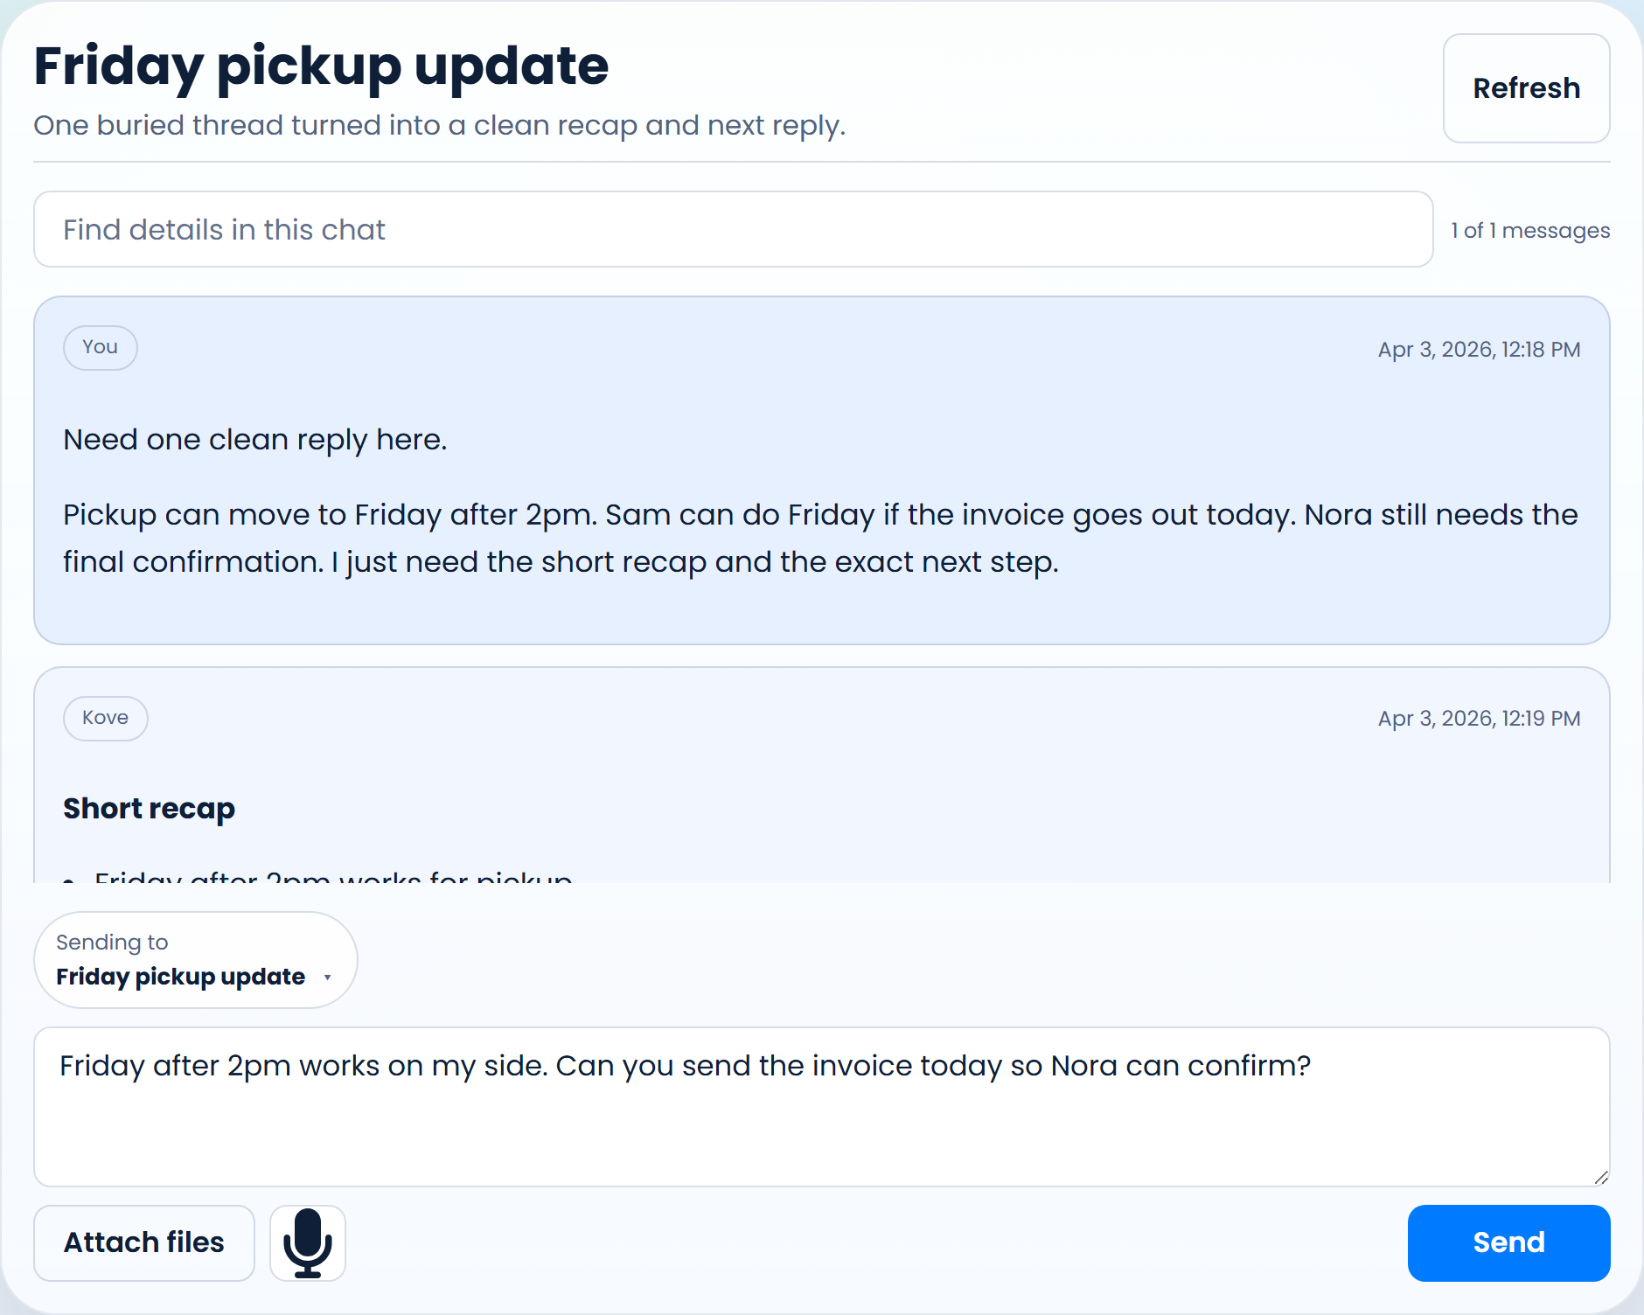Viewport: 1644px width, 1315px height.
Task: Click the partially visible Friday after 2pm bullet
Action: click(332, 876)
